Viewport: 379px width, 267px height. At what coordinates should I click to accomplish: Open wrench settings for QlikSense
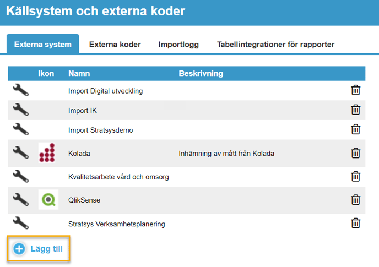coord(20,199)
